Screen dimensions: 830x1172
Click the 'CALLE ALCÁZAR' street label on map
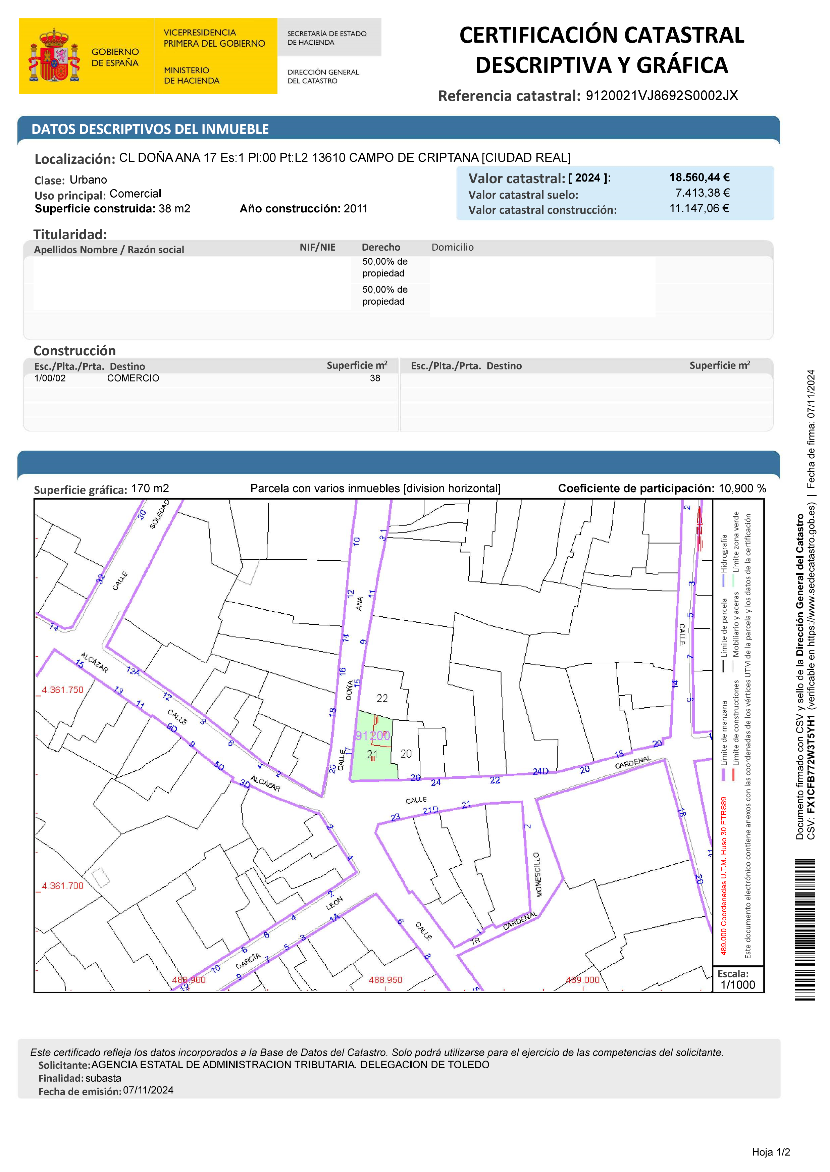click(x=178, y=717)
